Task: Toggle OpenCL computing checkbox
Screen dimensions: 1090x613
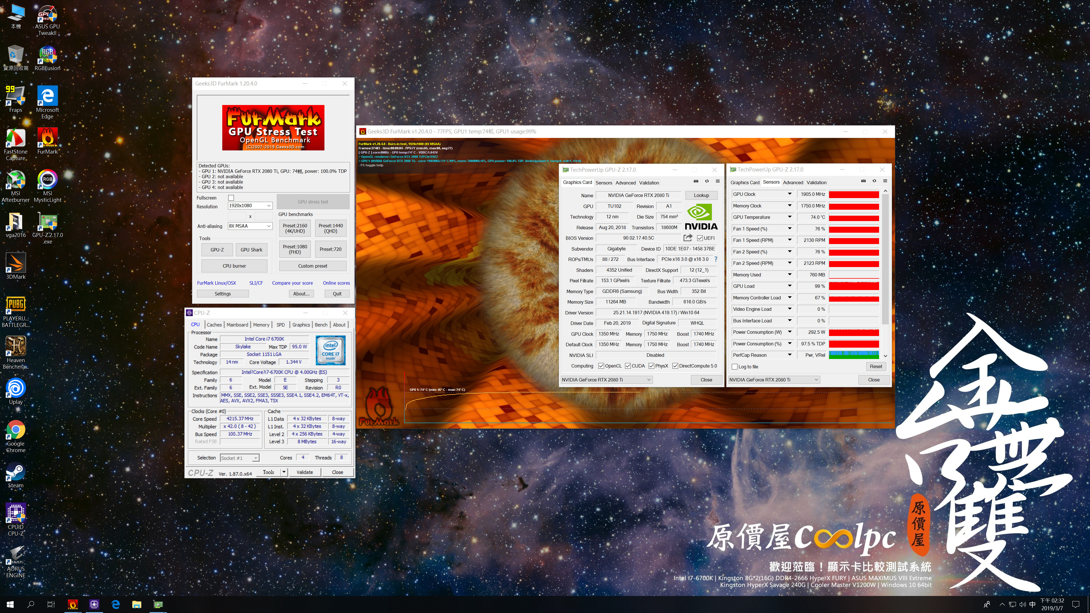Action: [x=601, y=366]
